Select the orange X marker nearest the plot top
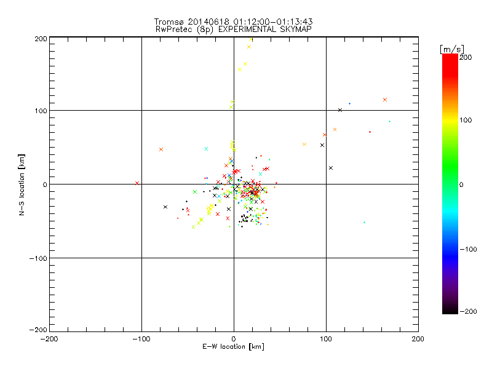This screenshot has width=492, height=369. pos(249,47)
